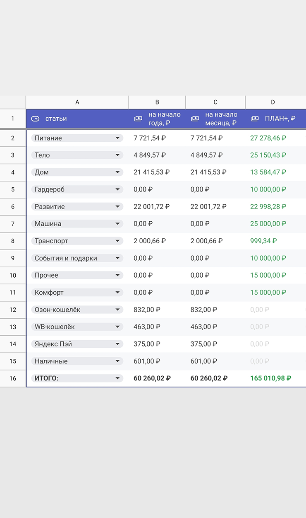Screen dimensions: 306x518
Task: Select row 1 header number
Action: tap(13, 119)
